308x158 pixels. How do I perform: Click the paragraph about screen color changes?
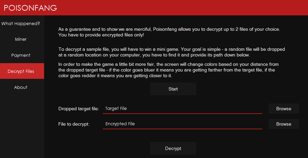tap(169, 70)
